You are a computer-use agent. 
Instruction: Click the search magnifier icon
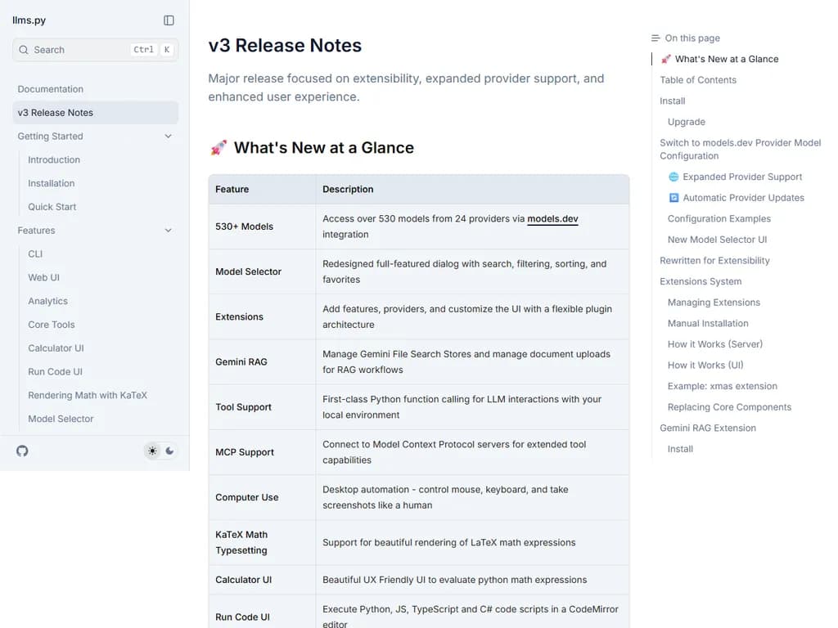pos(23,50)
